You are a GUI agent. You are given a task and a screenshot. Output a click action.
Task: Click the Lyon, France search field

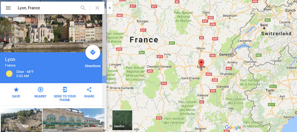coord(47,8)
